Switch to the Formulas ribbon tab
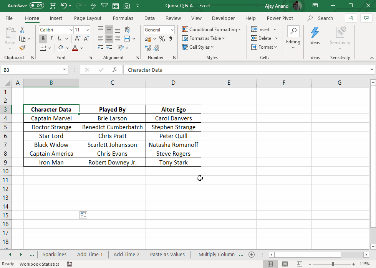Image resolution: width=376 pixels, height=268 pixels. (x=123, y=18)
